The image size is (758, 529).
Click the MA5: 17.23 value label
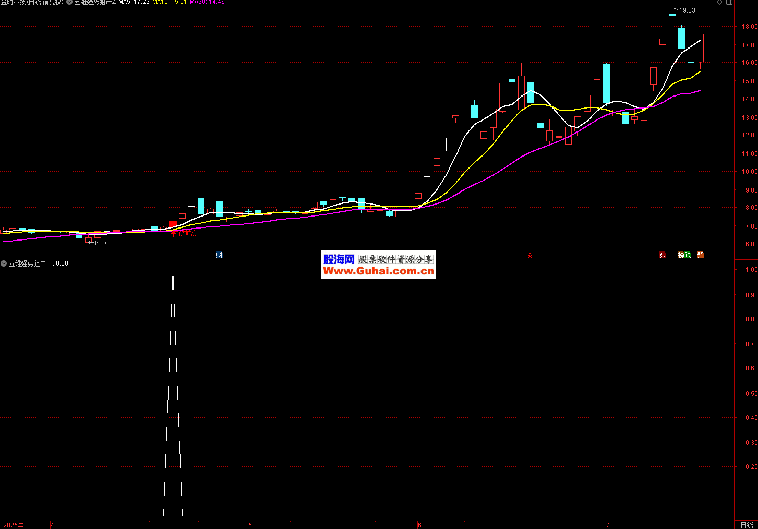coord(134,2)
